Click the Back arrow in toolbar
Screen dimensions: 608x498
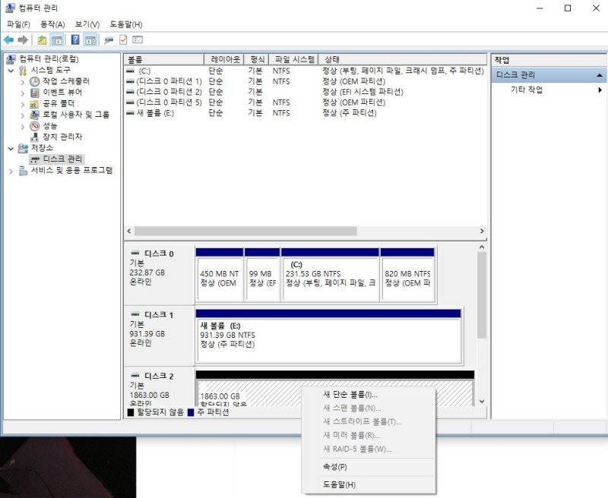pyautogui.click(x=8, y=39)
